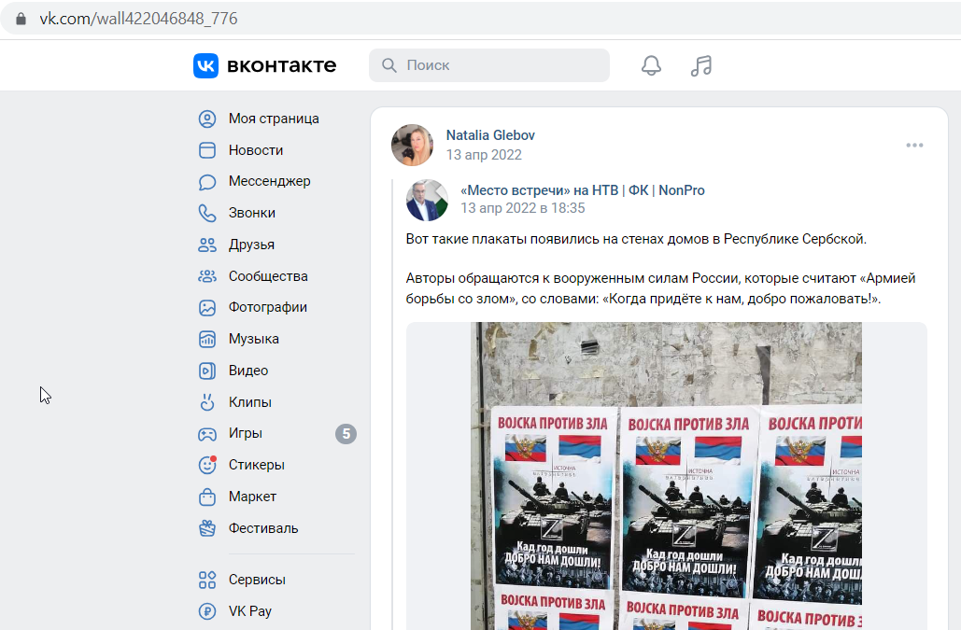Click the Stickers smiley icon
Screen dimensions: 961x630
(207, 465)
